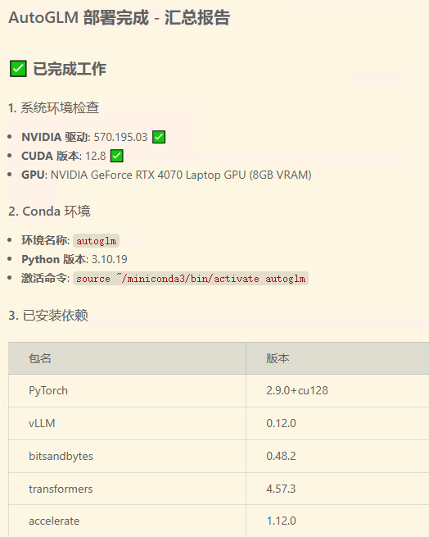
Task: Click the title AutoGLM 部署完成 - 汇总报告
Action: point(119,17)
